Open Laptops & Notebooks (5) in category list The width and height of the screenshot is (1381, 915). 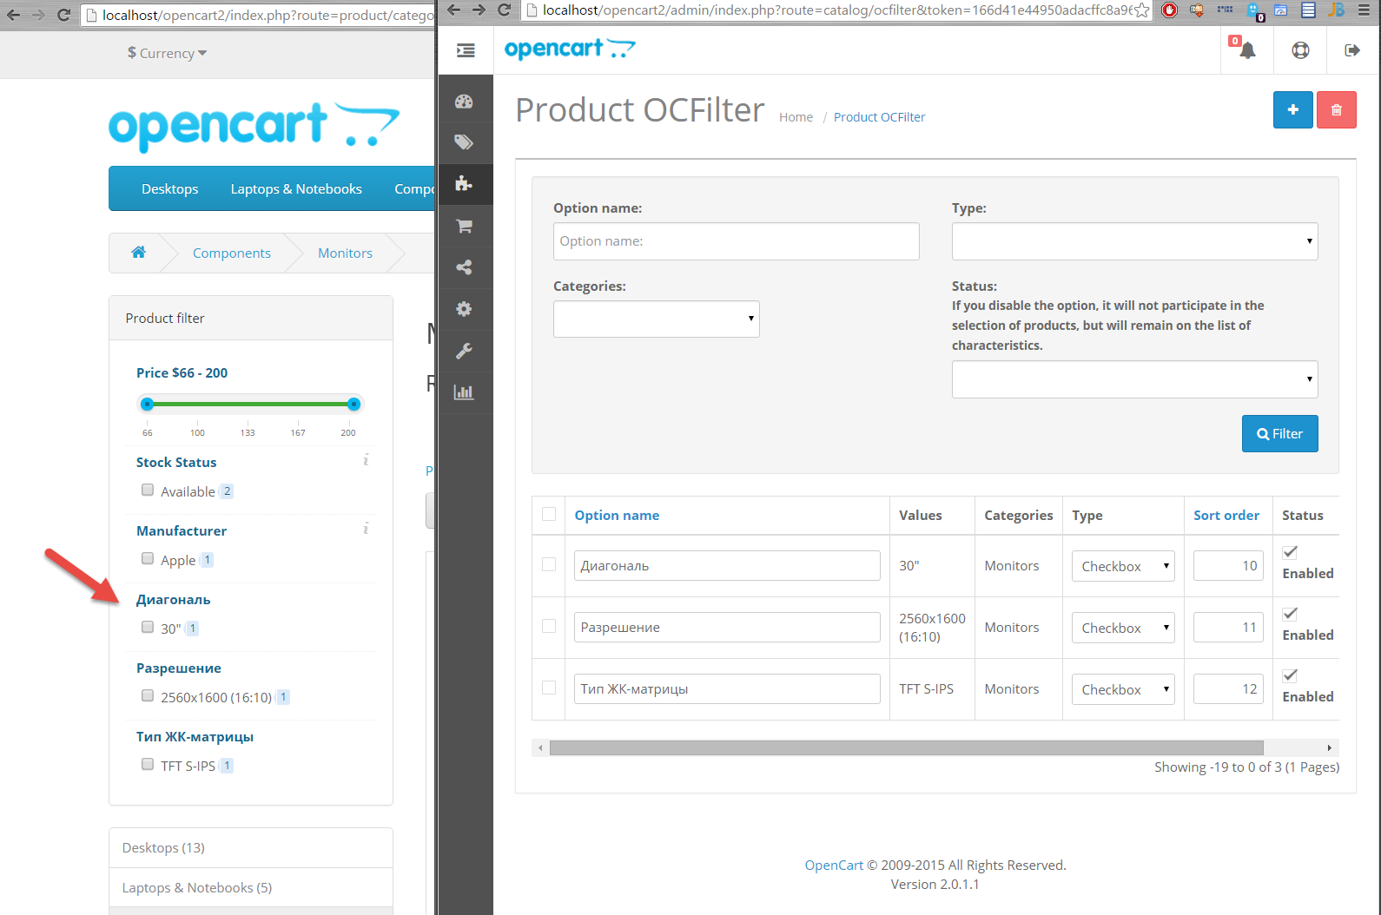251,887
